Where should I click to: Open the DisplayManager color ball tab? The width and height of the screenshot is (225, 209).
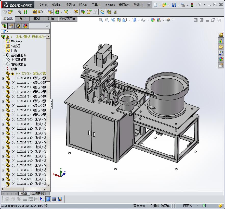pyautogui.click(x=25, y=26)
